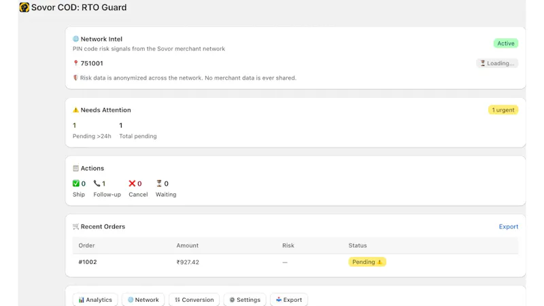Viewport: 544px width, 306px height.
Task: Click the location pin icon beside 751001
Action: (75, 63)
